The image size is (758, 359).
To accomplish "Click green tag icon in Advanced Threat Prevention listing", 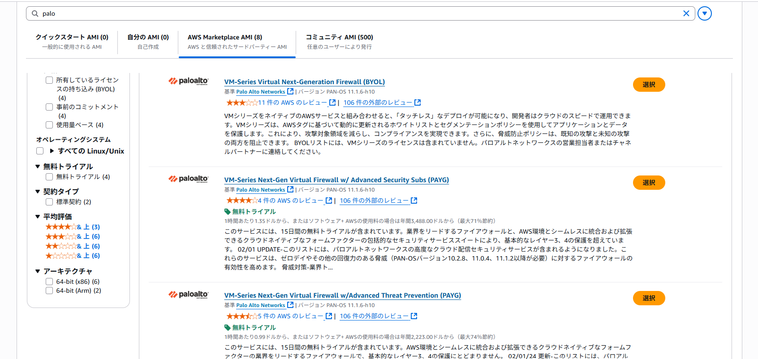I will 228,328.
